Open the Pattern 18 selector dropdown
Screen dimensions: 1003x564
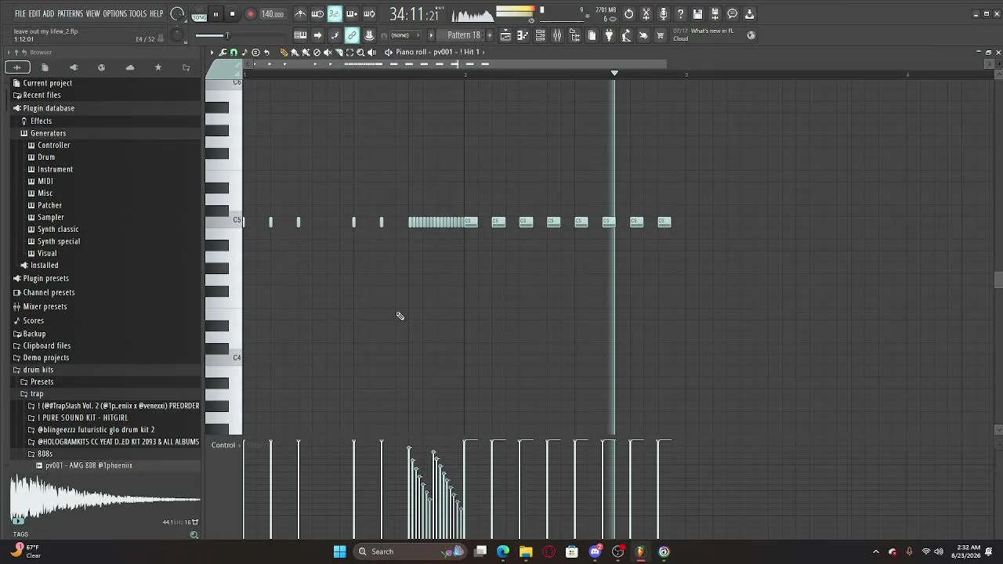[464, 35]
